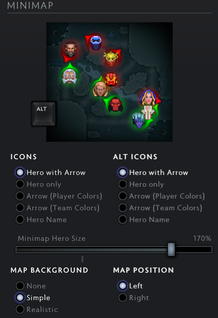Screen dimensions: 218x318
Task: Click the Minimap Hero Size slider handle
Action: [x=171, y=250]
